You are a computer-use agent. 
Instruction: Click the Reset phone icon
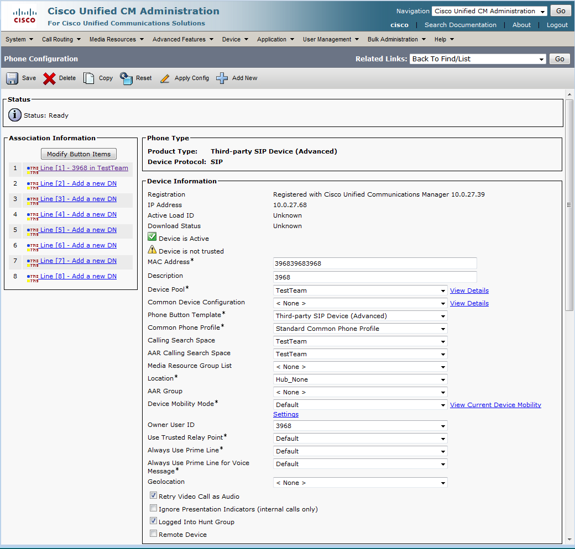(x=127, y=78)
